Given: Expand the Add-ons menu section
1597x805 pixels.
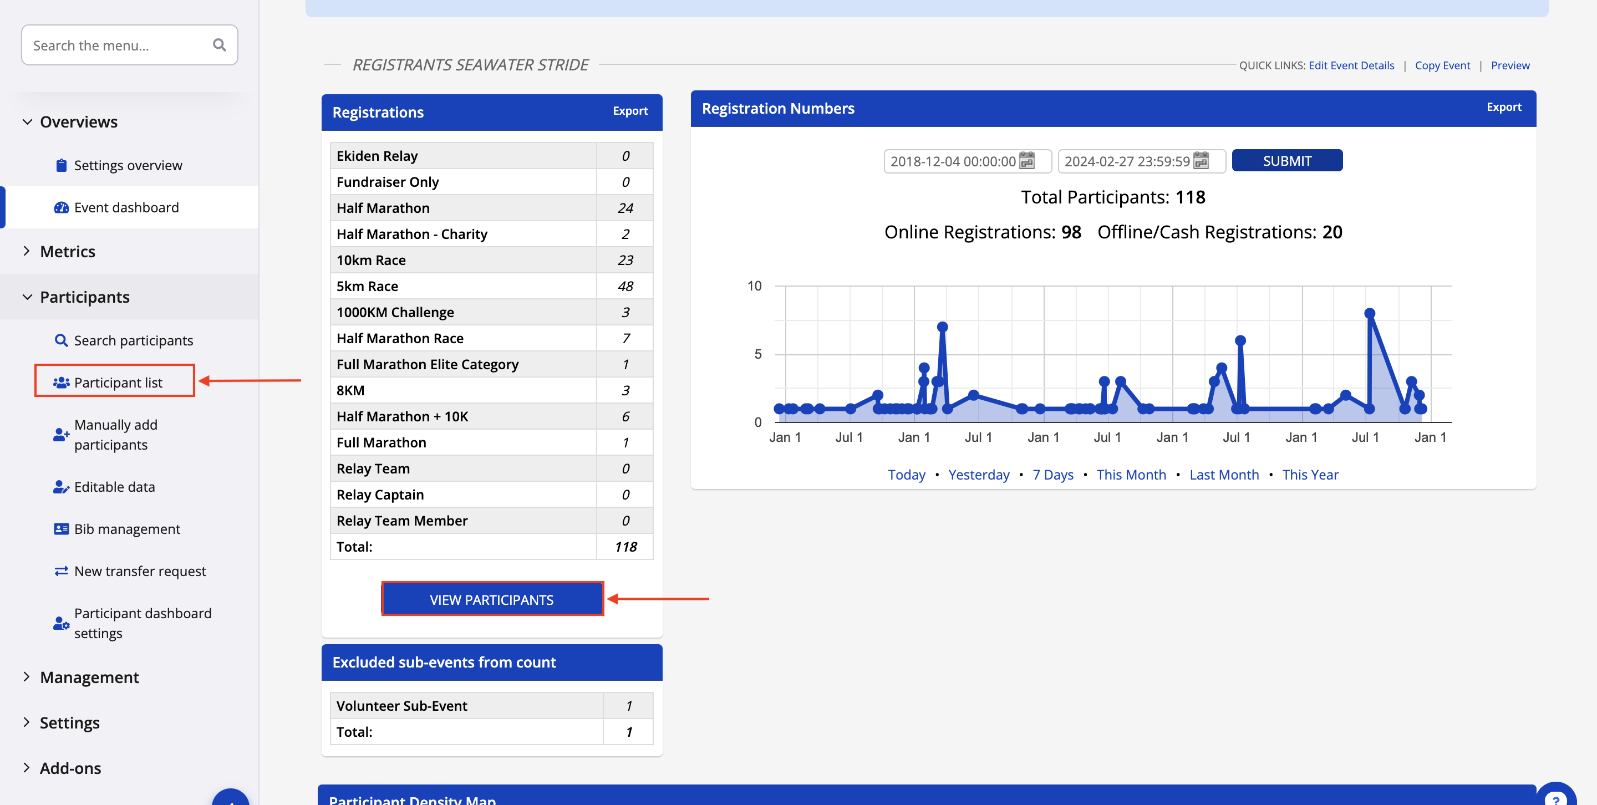Looking at the screenshot, I should point(27,768).
